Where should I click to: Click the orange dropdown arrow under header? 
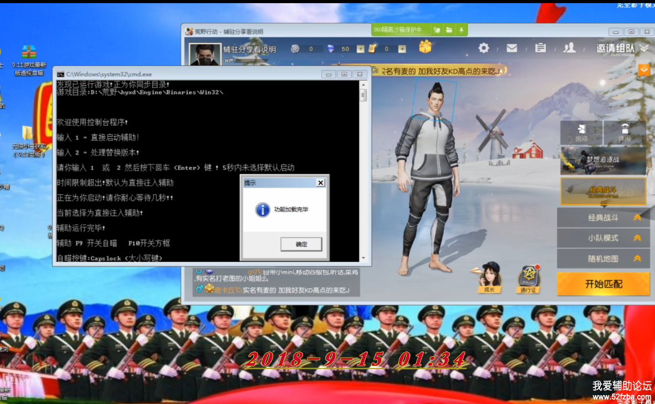(x=643, y=70)
